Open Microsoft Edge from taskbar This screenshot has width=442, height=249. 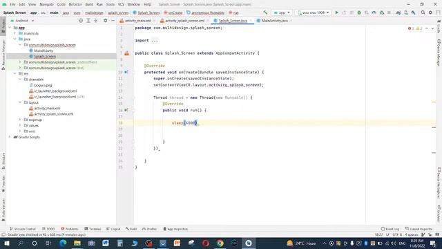[63, 243]
